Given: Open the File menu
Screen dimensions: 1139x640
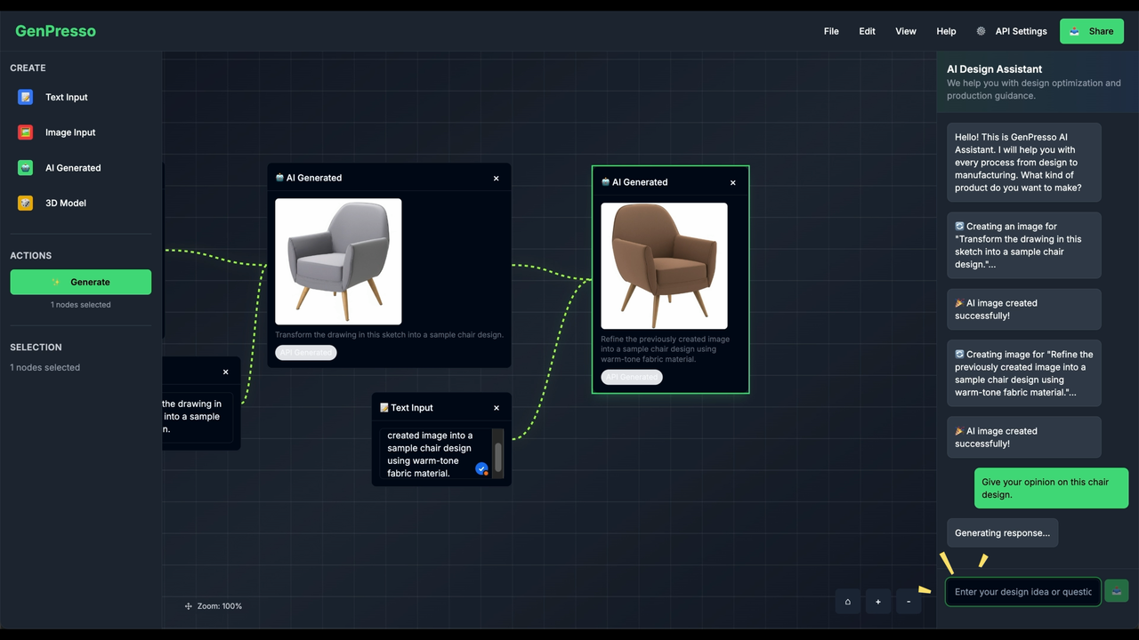Looking at the screenshot, I should click(x=831, y=31).
